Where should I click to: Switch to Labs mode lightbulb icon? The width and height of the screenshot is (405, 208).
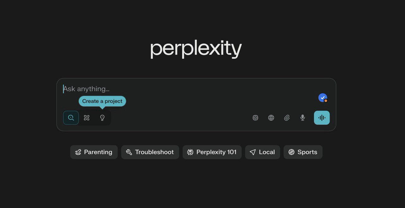click(x=102, y=118)
